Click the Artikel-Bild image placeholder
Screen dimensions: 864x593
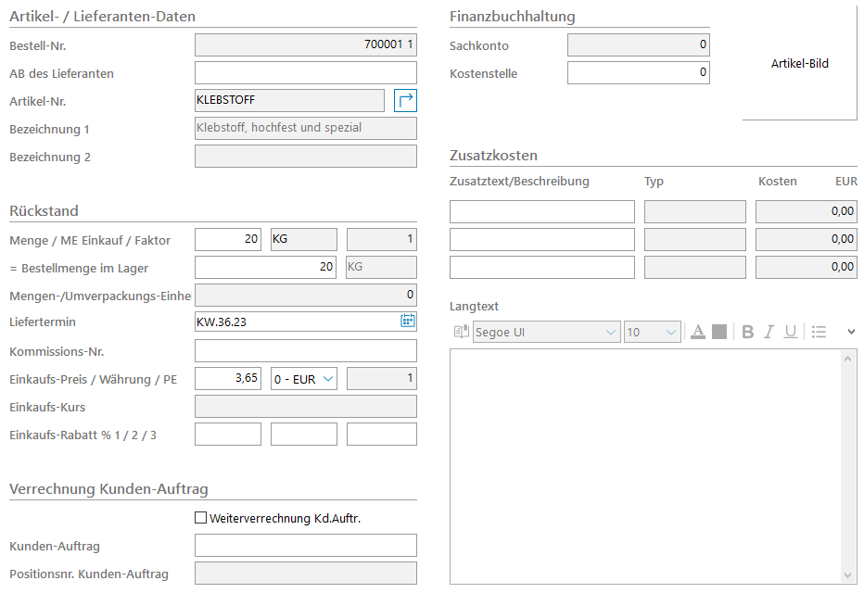coord(799,64)
